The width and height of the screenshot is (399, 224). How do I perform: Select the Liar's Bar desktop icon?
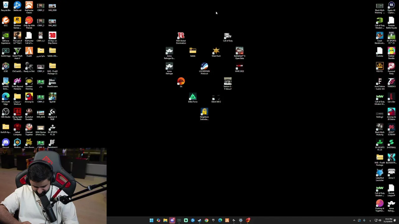point(391,98)
